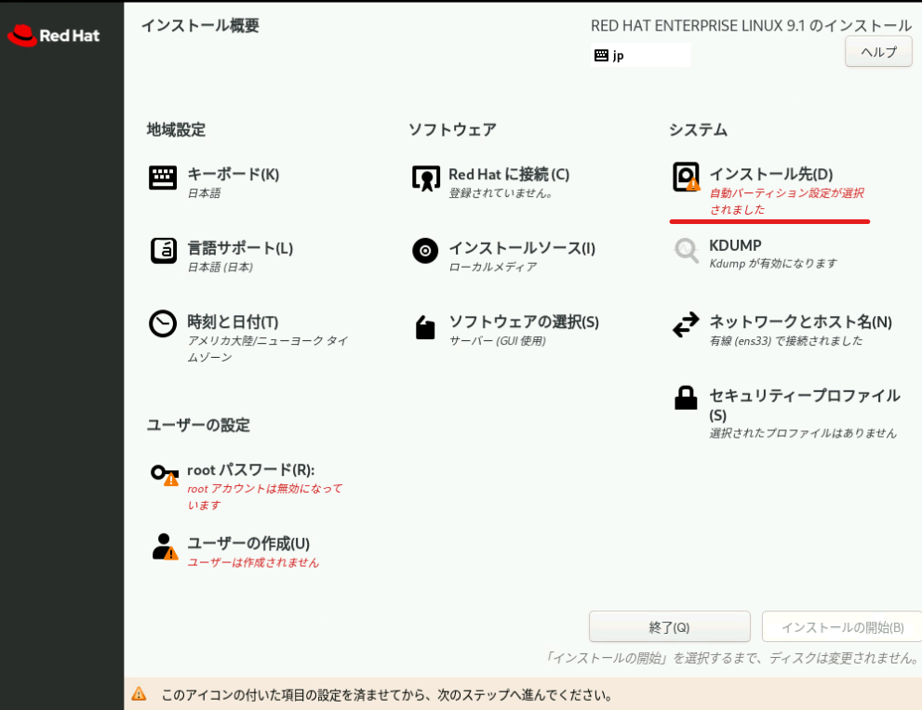The image size is (922, 710).
Task: Open セキュリティープロファイル(S) settings
Action: [x=805, y=404]
